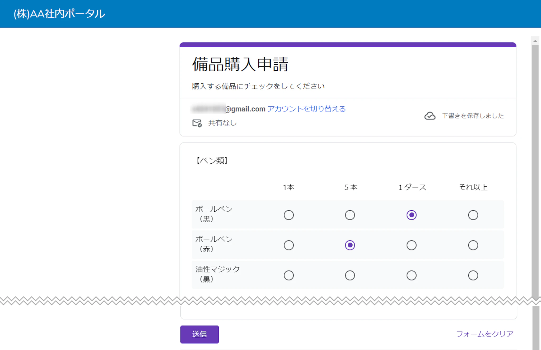The width and height of the screenshot is (541, 350).
Task: Select 5本 for 油性マジック(黒)
Action: [x=350, y=275]
